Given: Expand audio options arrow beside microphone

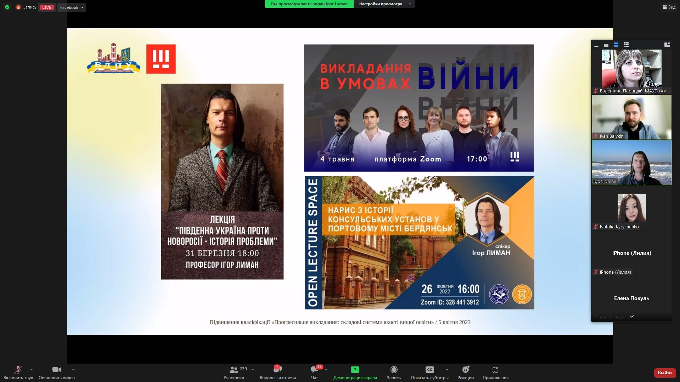Looking at the screenshot, I should pos(32,370).
